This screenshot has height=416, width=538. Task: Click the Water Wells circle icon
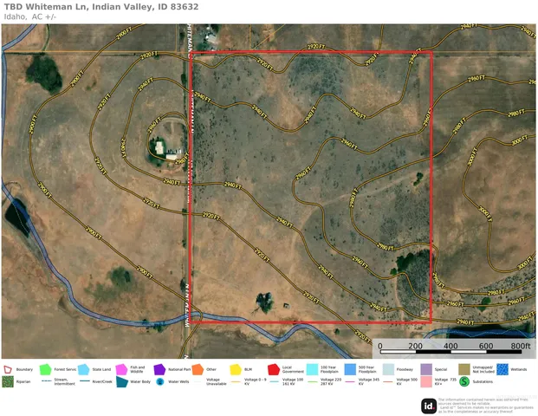click(160, 381)
